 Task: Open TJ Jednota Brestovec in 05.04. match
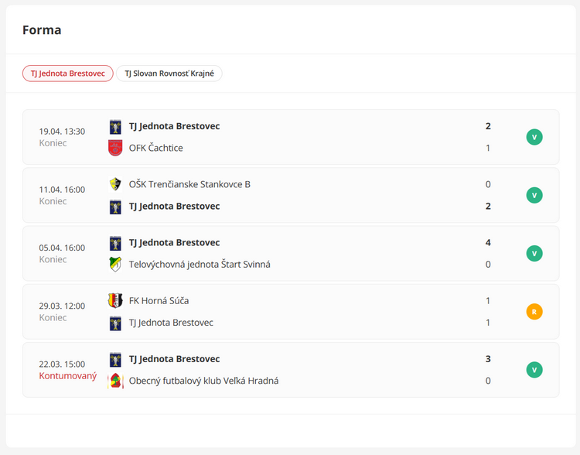(x=174, y=242)
